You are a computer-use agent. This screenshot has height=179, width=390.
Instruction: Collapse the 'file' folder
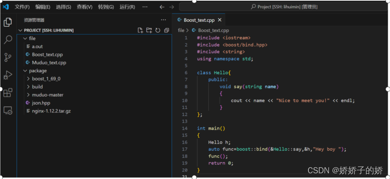[32, 39]
